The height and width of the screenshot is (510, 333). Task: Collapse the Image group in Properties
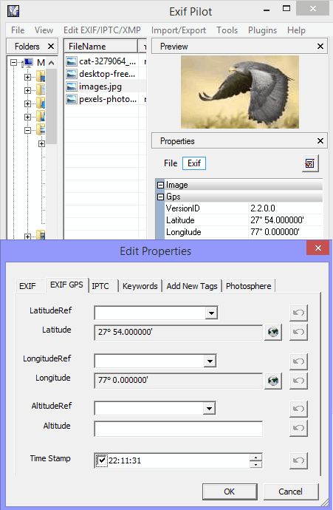click(160, 185)
